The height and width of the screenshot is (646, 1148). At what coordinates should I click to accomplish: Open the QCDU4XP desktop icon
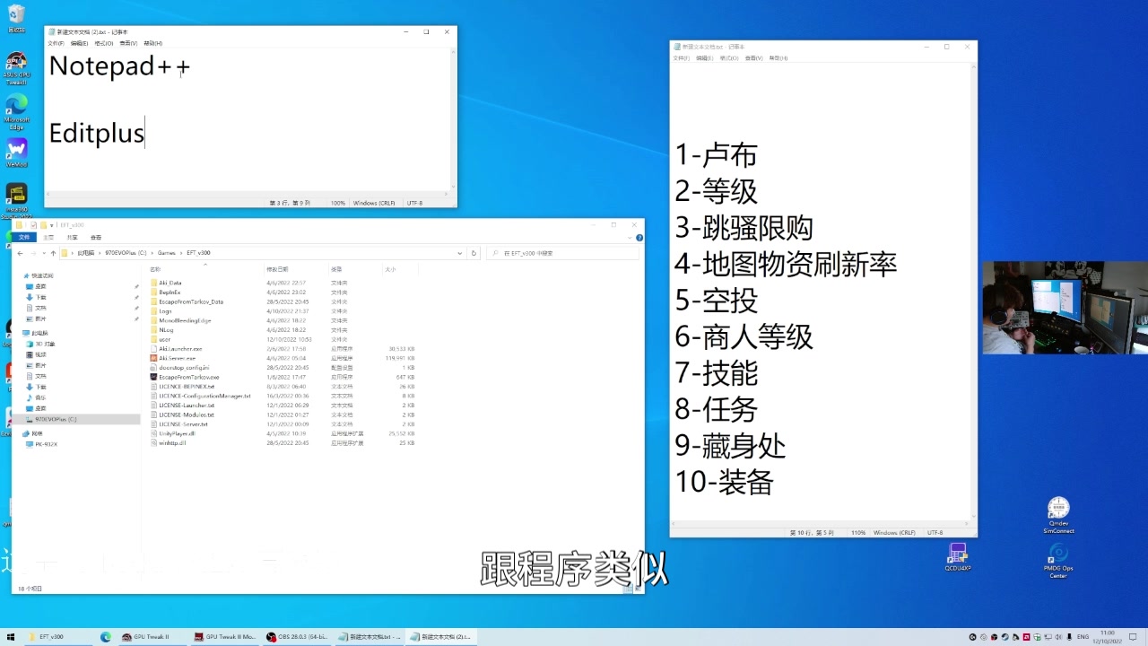pyautogui.click(x=958, y=556)
